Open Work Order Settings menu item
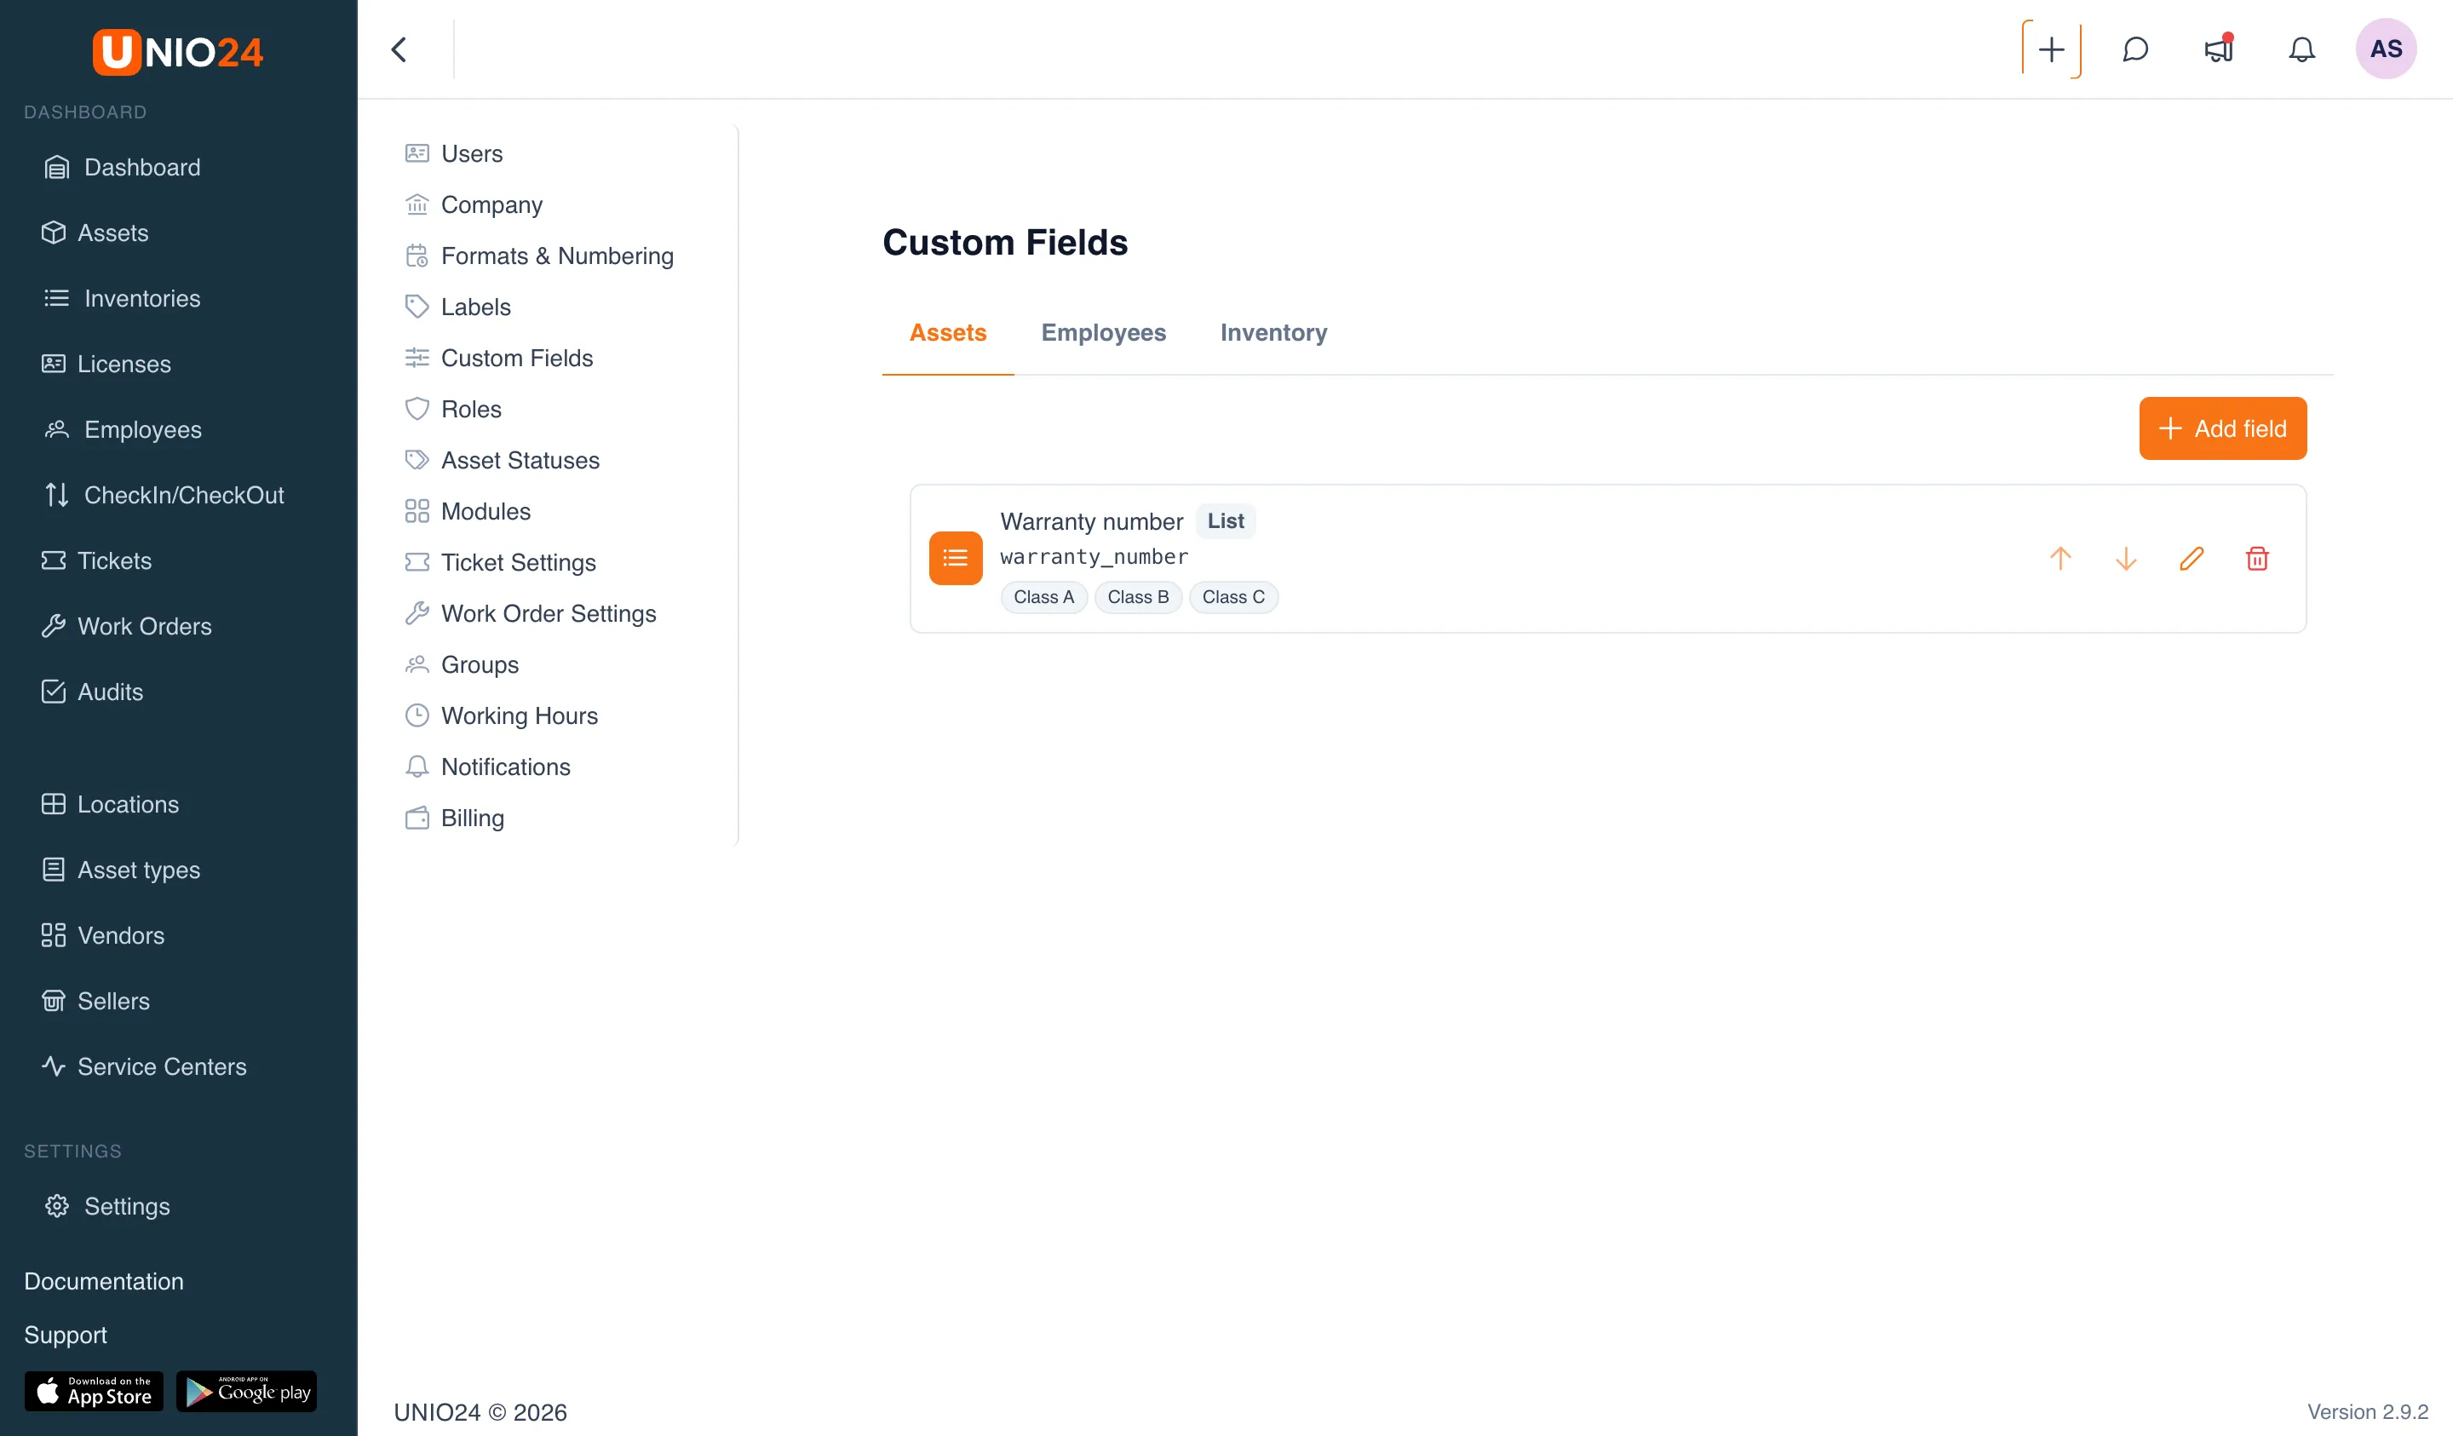2453x1436 pixels. pos(531,613)
